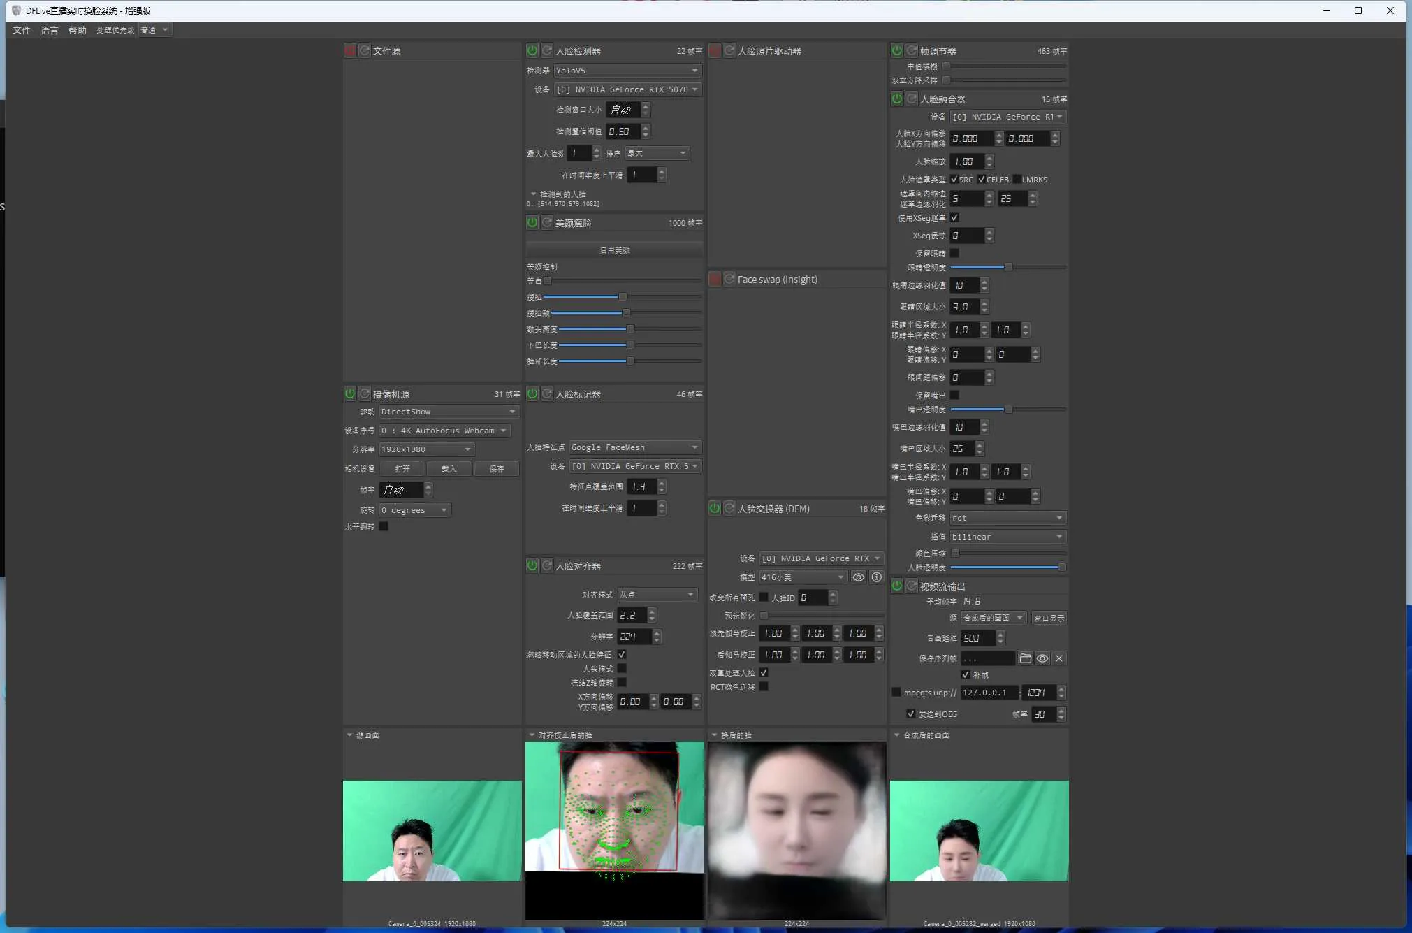Preview the 416小美 model via eye icon
Viewport: 1412px width, 933px height.
(858, 577)
